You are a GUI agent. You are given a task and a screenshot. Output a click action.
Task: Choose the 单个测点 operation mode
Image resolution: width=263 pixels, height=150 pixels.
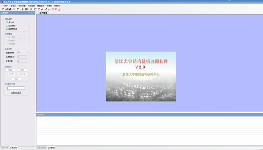tap(7, 37)
